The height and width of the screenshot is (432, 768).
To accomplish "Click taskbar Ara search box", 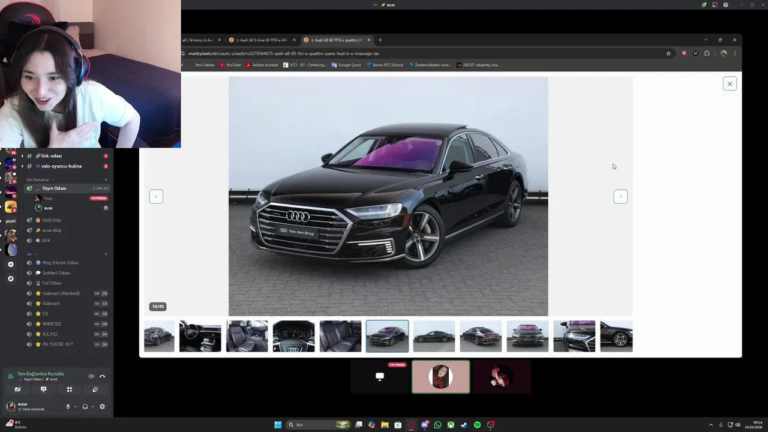I will tap(318, 425).
